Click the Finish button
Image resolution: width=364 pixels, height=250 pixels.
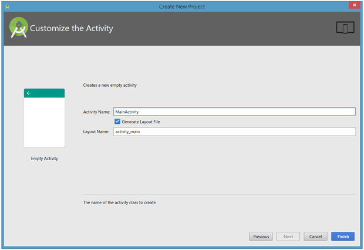point(343,237)
